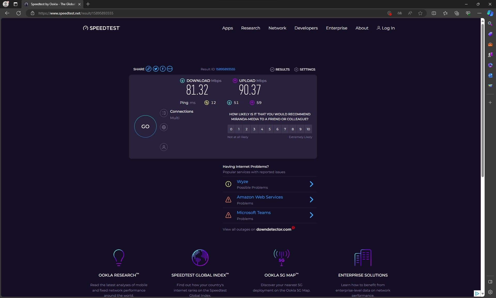Open the Enterprise menu

coord(337,28)
